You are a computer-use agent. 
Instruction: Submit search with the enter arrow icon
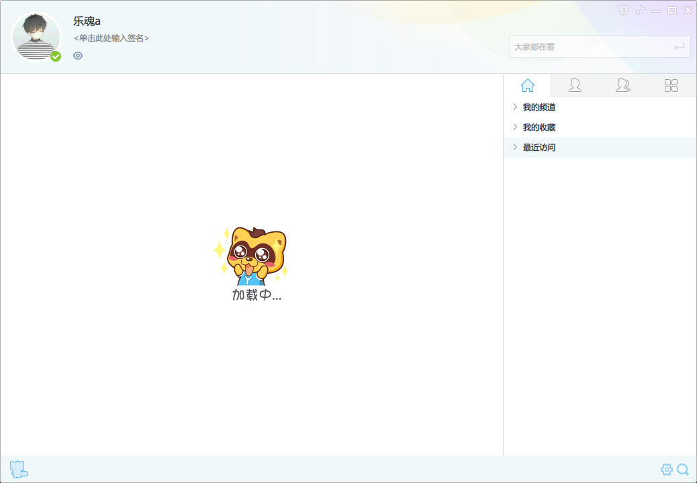tap(679, 47)
